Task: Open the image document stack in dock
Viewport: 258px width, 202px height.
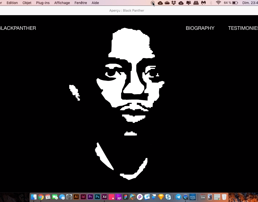Action: 210,197
